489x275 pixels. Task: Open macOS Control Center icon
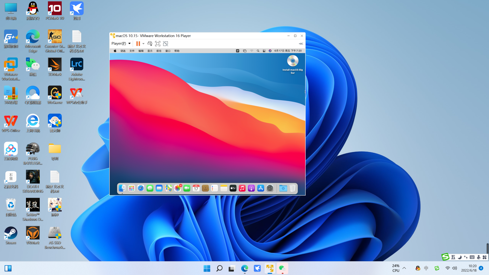pos(264,51)
